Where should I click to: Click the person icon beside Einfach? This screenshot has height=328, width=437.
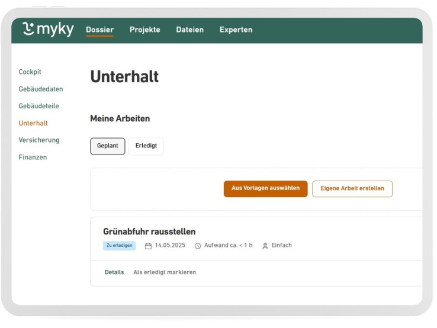[265, 246]
